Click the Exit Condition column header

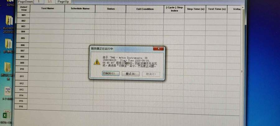tap(145, 9)
